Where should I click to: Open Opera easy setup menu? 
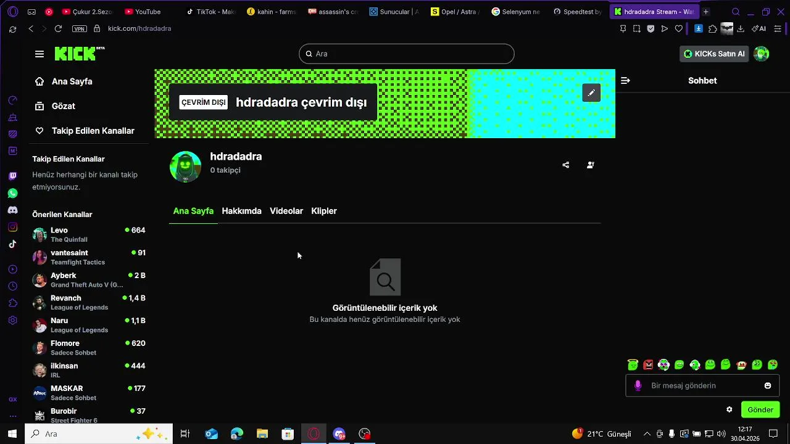[x=778, y=28]
